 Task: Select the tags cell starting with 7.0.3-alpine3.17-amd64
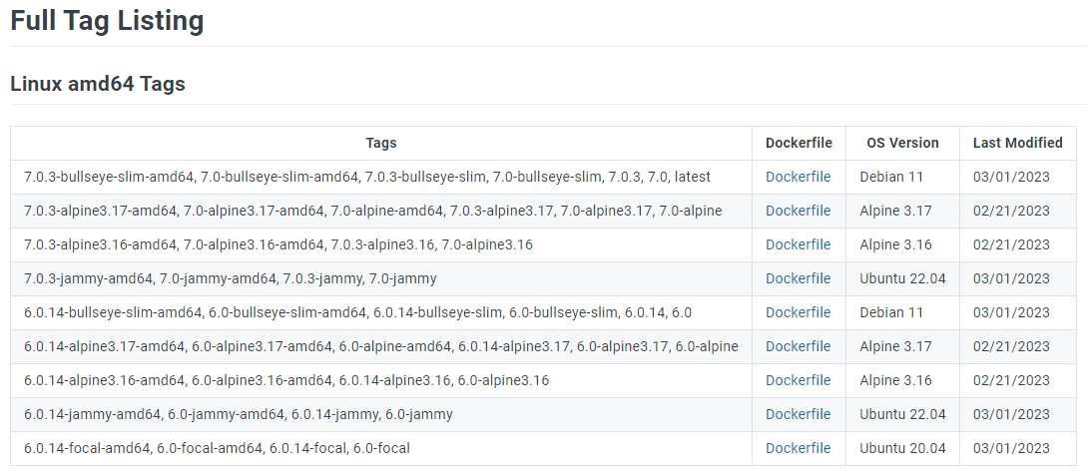(381, 211)
